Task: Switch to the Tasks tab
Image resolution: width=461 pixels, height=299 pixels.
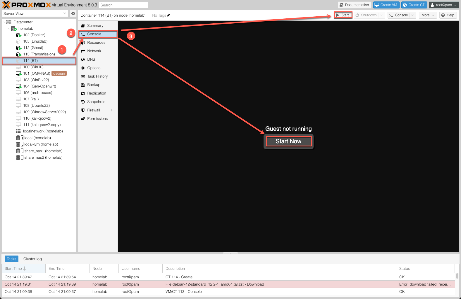Action: pos(11,259)
